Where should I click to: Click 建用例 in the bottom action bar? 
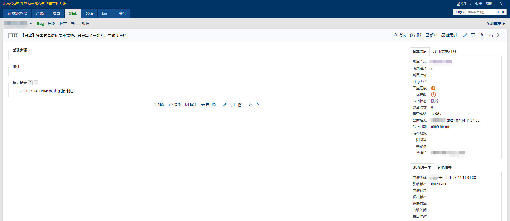tap(209, 105)
